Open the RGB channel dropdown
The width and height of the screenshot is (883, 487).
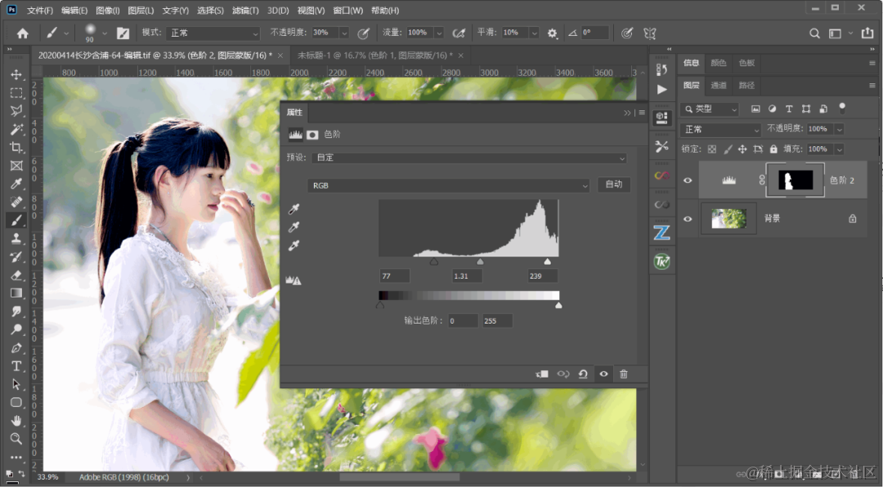pos(448,185)
